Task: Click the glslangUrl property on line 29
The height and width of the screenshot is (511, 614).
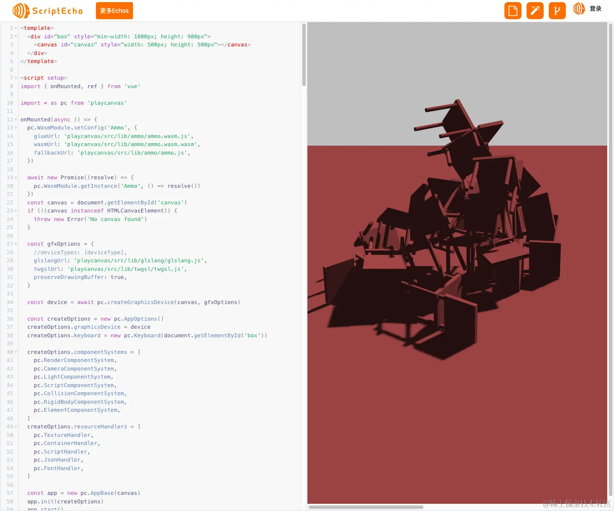Action: (50, 261)
